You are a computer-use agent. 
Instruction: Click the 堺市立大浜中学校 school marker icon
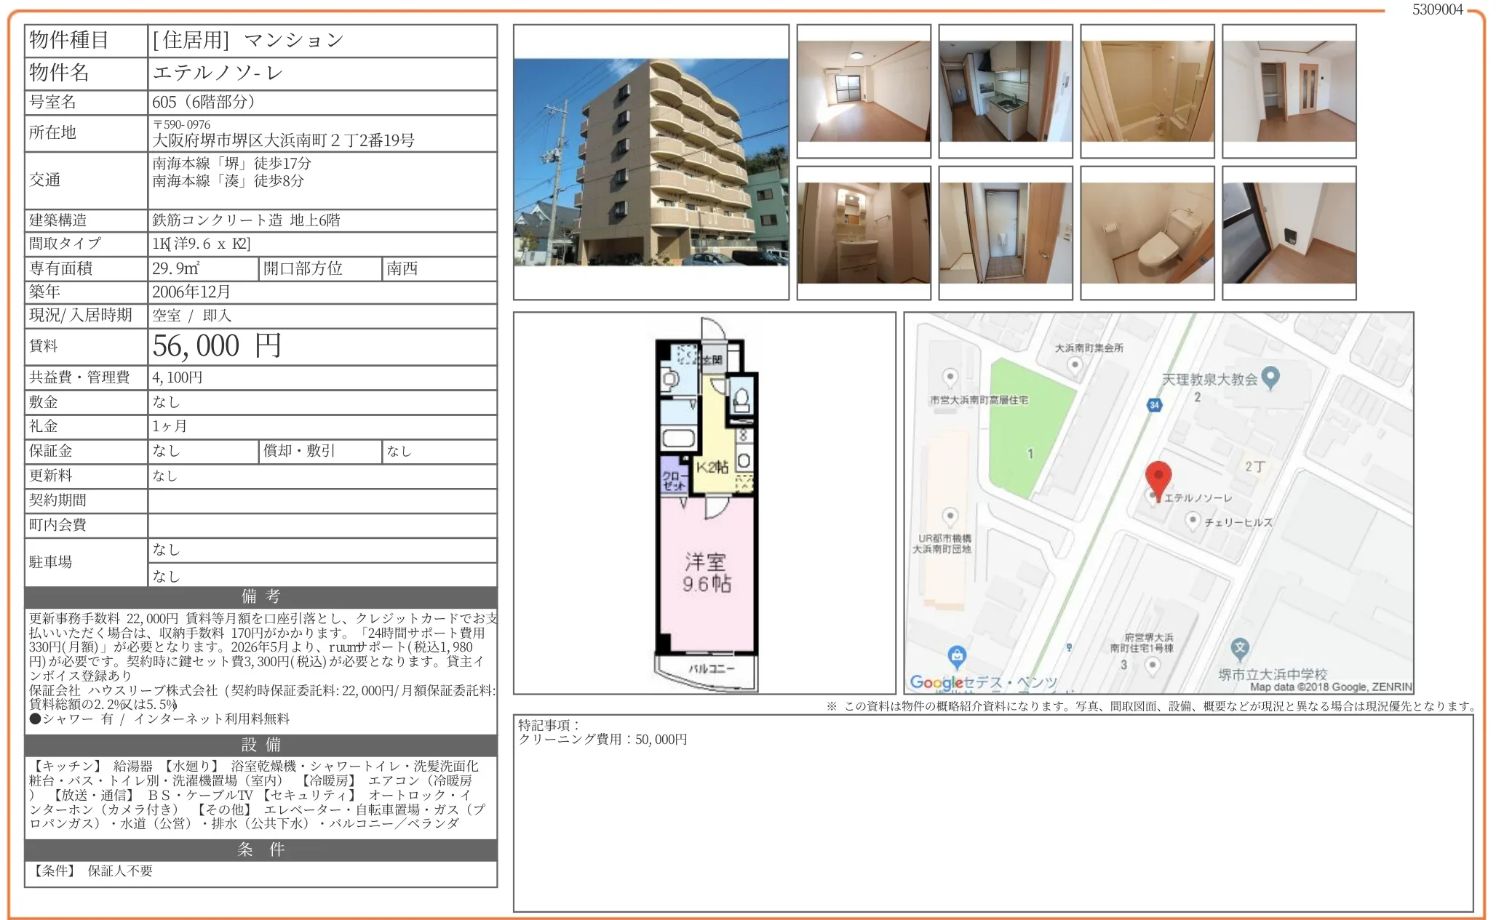tap(1240, 648)
